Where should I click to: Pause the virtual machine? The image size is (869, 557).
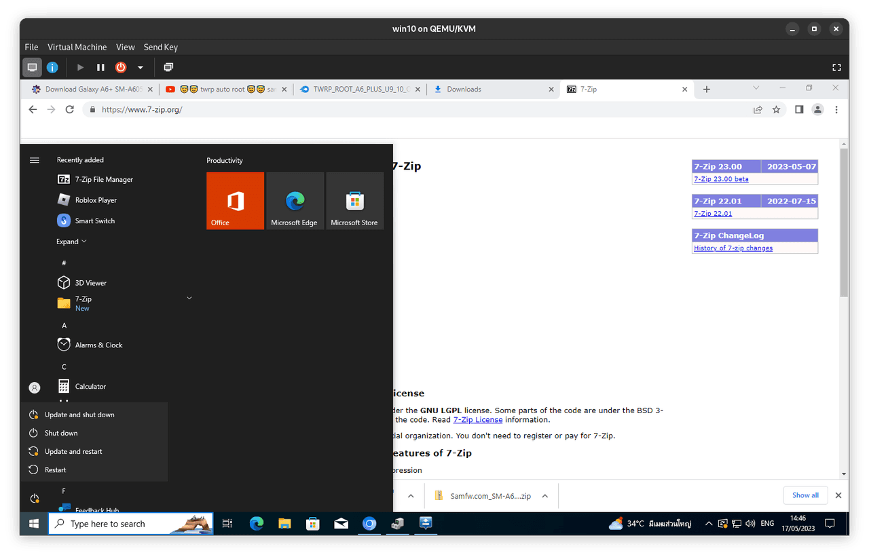pyautogui.click(x=100, y=67)
